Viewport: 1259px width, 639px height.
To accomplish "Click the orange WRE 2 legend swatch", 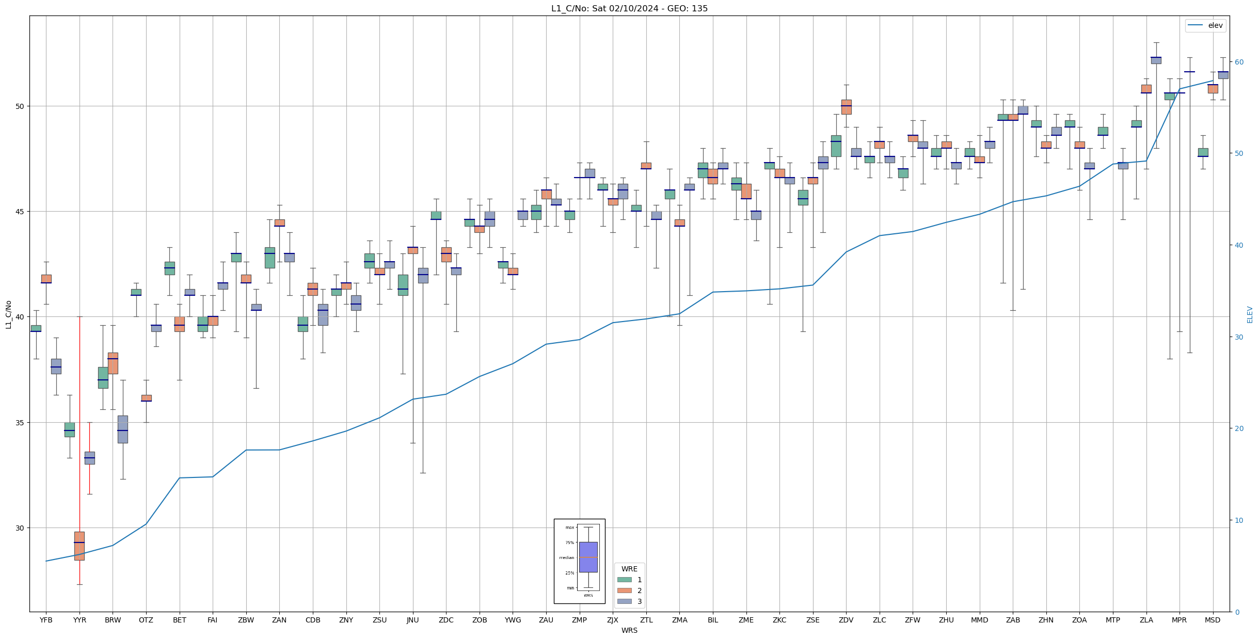I will [624, 590].
